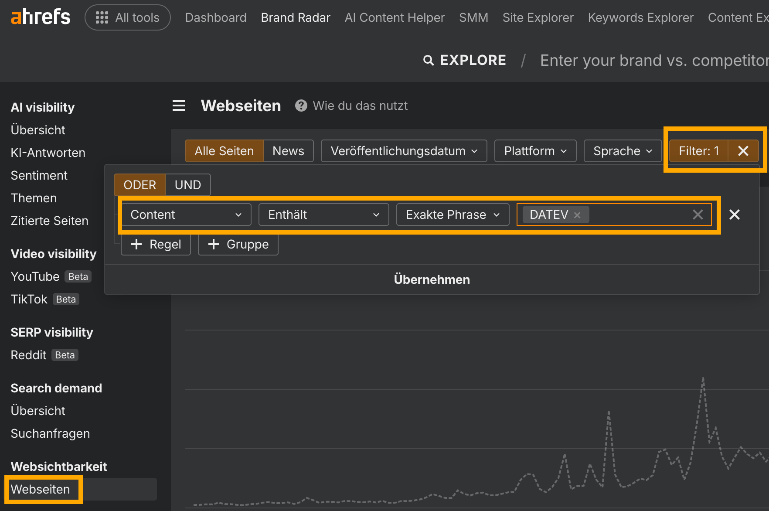Click the Explore search magnifier icon

(429, 60)
